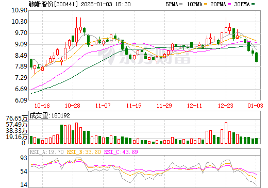The height and width of the screenshot is (188, 268).
Task: Click the last green candlestick on 01-03
Action: [256, 57]
